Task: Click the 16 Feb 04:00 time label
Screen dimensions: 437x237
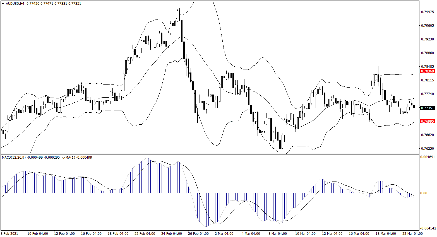Action: (x=91, y=234)
